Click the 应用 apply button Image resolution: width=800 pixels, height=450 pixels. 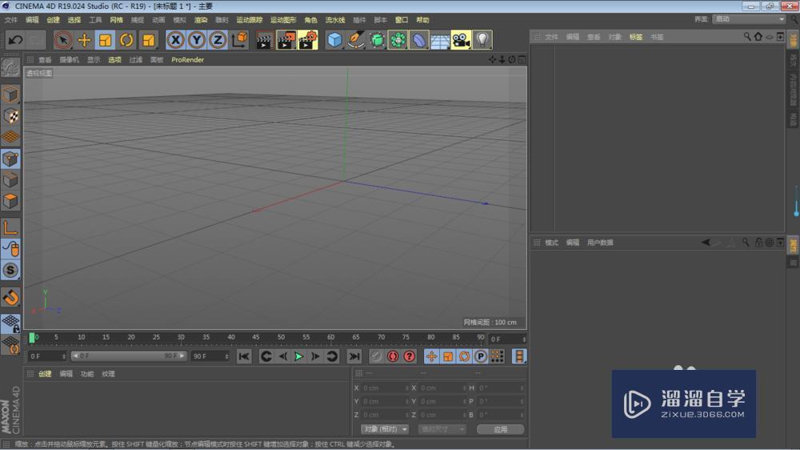click(x=500, y=429)
